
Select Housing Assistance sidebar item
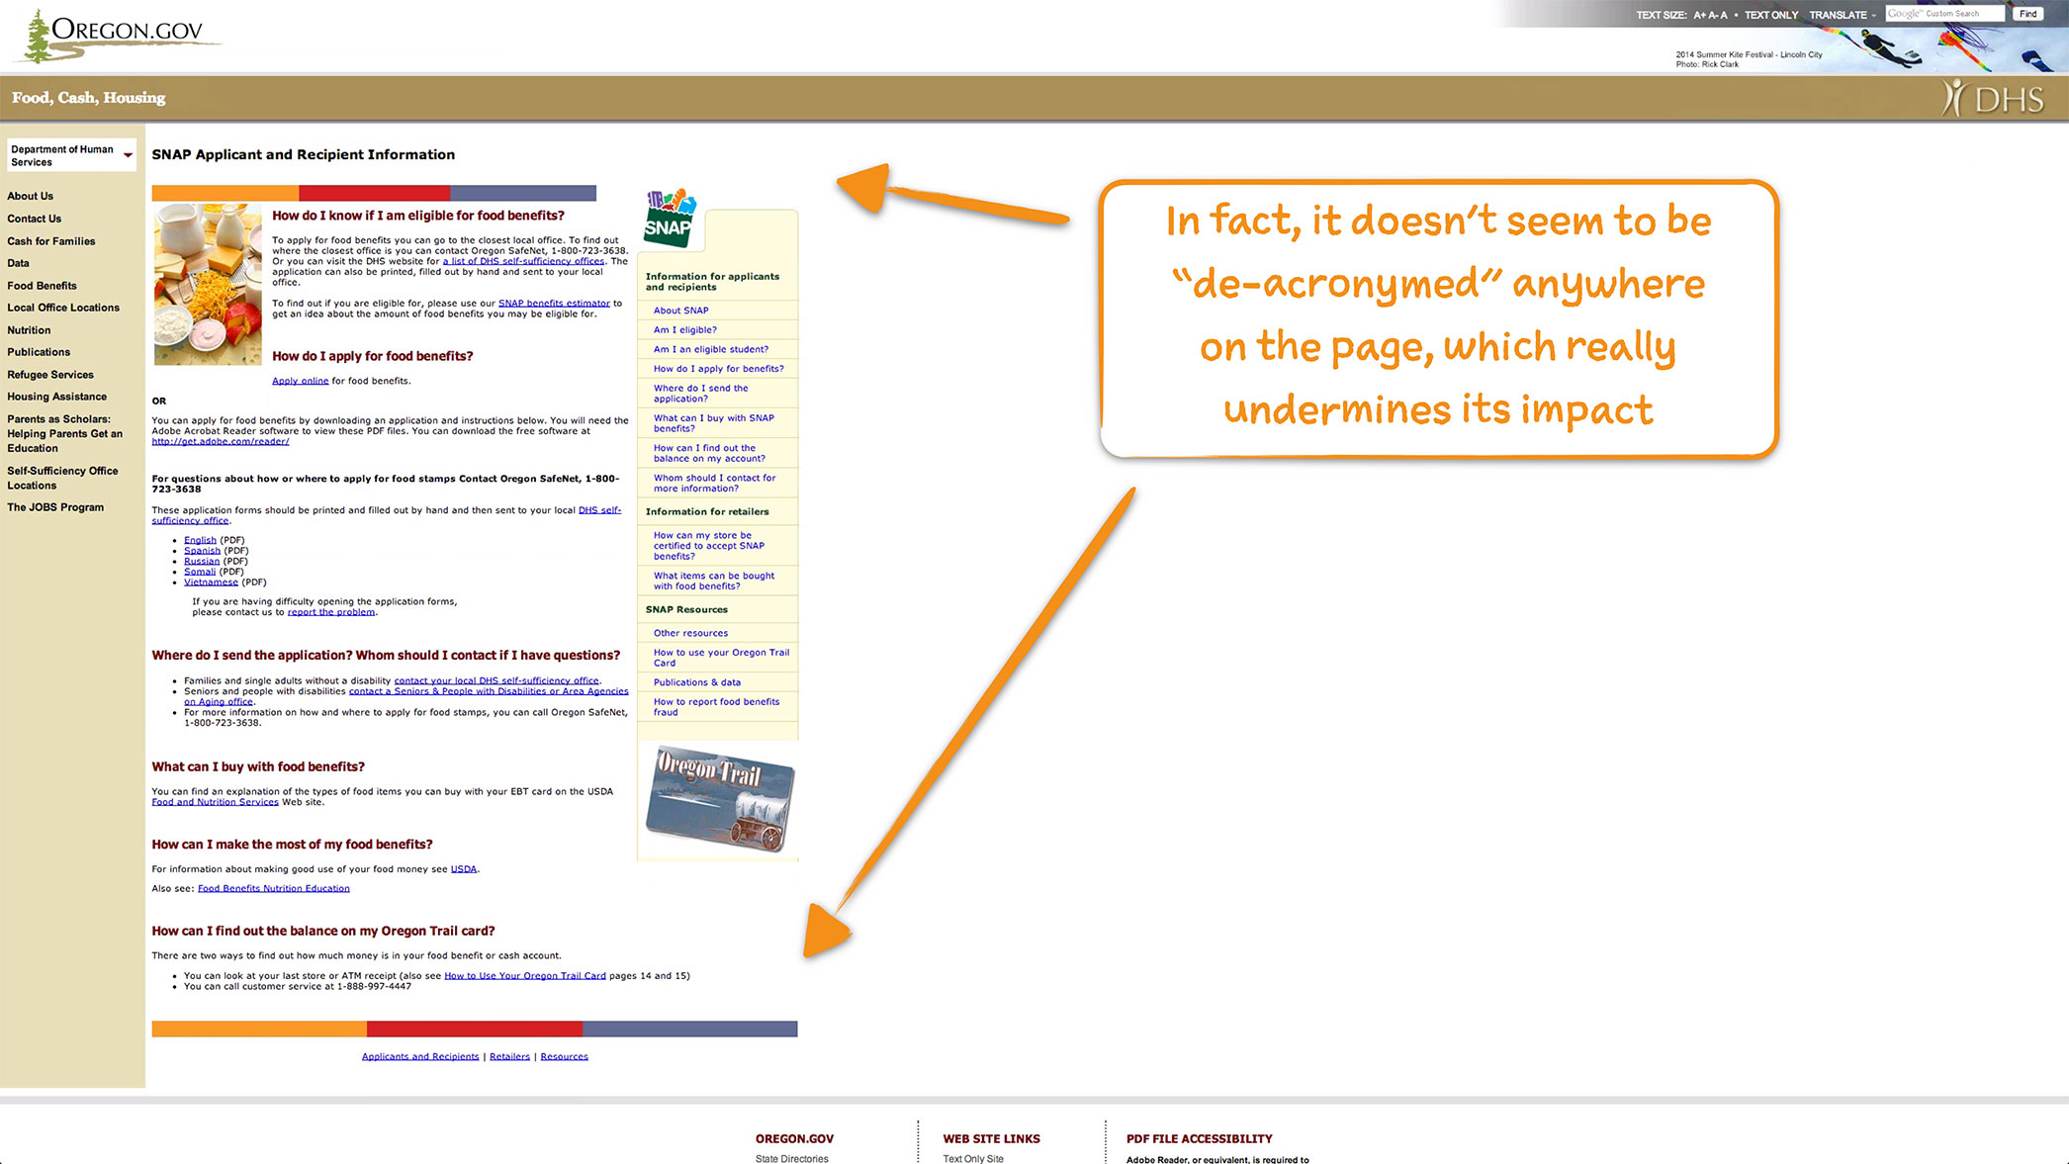click(56, 397)
